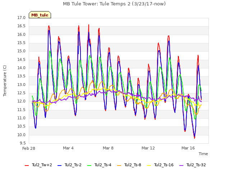
Task: Click the blue Tul2_Ts-2 legend swatch
Action: 59,166
